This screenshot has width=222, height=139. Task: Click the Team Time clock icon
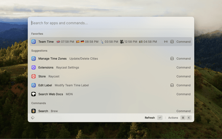[x=34, y=42]
